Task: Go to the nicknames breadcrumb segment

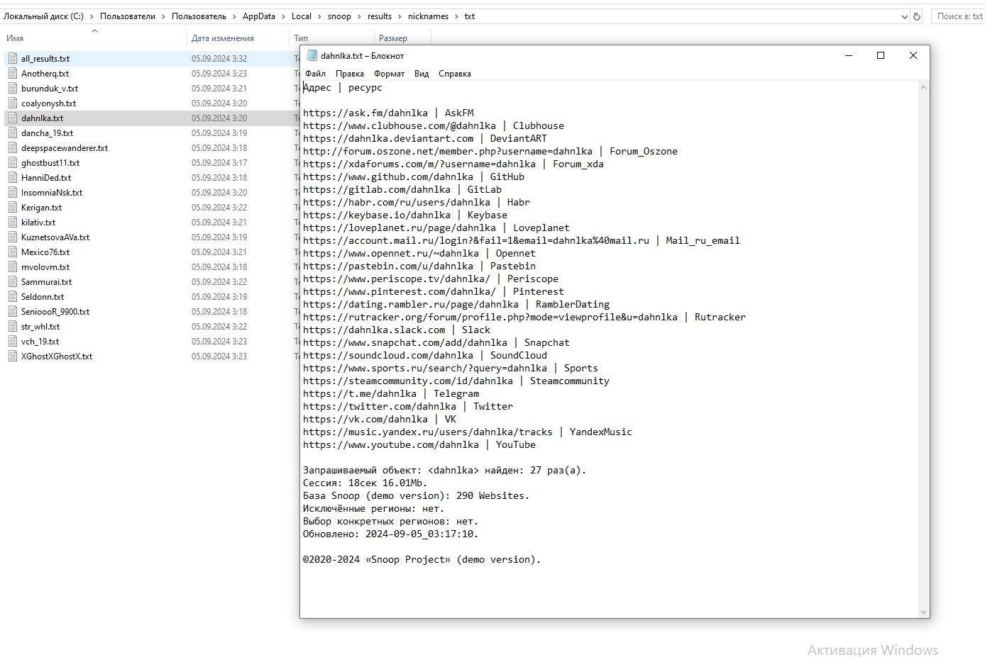Action: point(428,16)
